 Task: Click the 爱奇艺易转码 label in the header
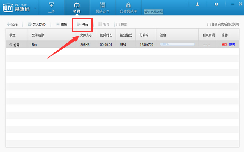pyautogui.click(x=154, y=12)
